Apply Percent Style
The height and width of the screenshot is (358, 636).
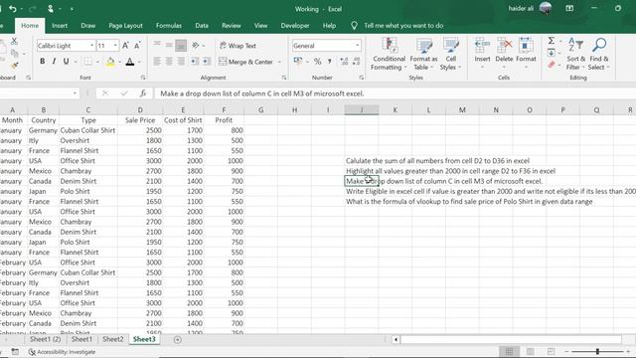point(318,62)
